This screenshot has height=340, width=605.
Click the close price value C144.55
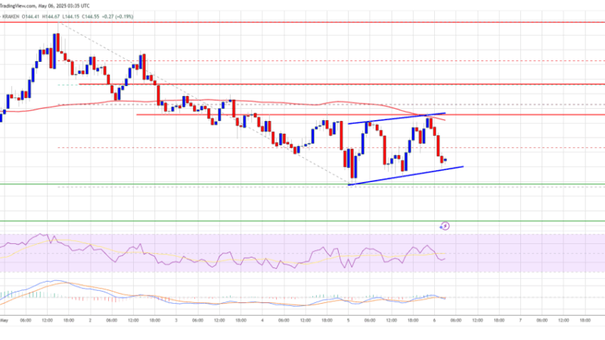tap(91, 17)
